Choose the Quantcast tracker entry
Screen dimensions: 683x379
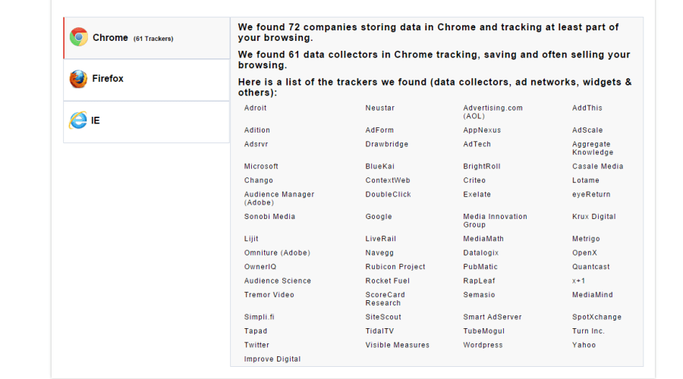[592, 267]
